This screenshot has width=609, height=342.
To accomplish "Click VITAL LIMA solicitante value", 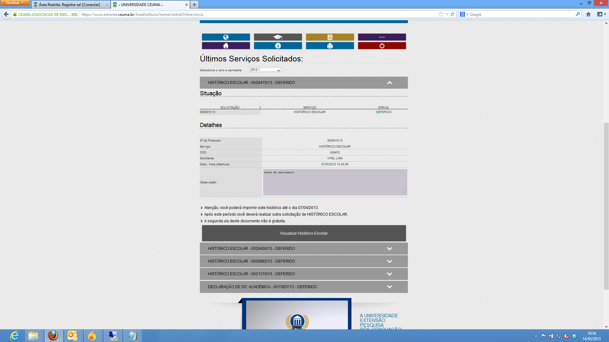I will (335, 158).
